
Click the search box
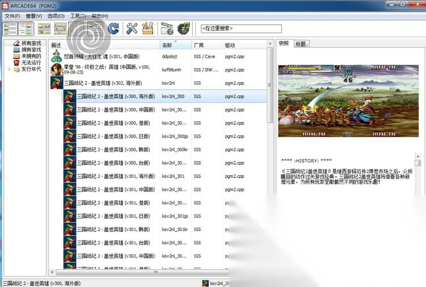[241, 29]
